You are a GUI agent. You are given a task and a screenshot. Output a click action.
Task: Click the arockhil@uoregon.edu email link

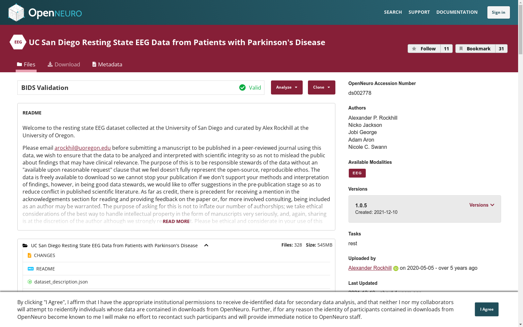(83, 148)
